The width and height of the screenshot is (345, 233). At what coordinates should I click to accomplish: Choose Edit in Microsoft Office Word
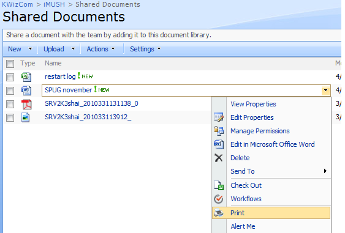273,144
